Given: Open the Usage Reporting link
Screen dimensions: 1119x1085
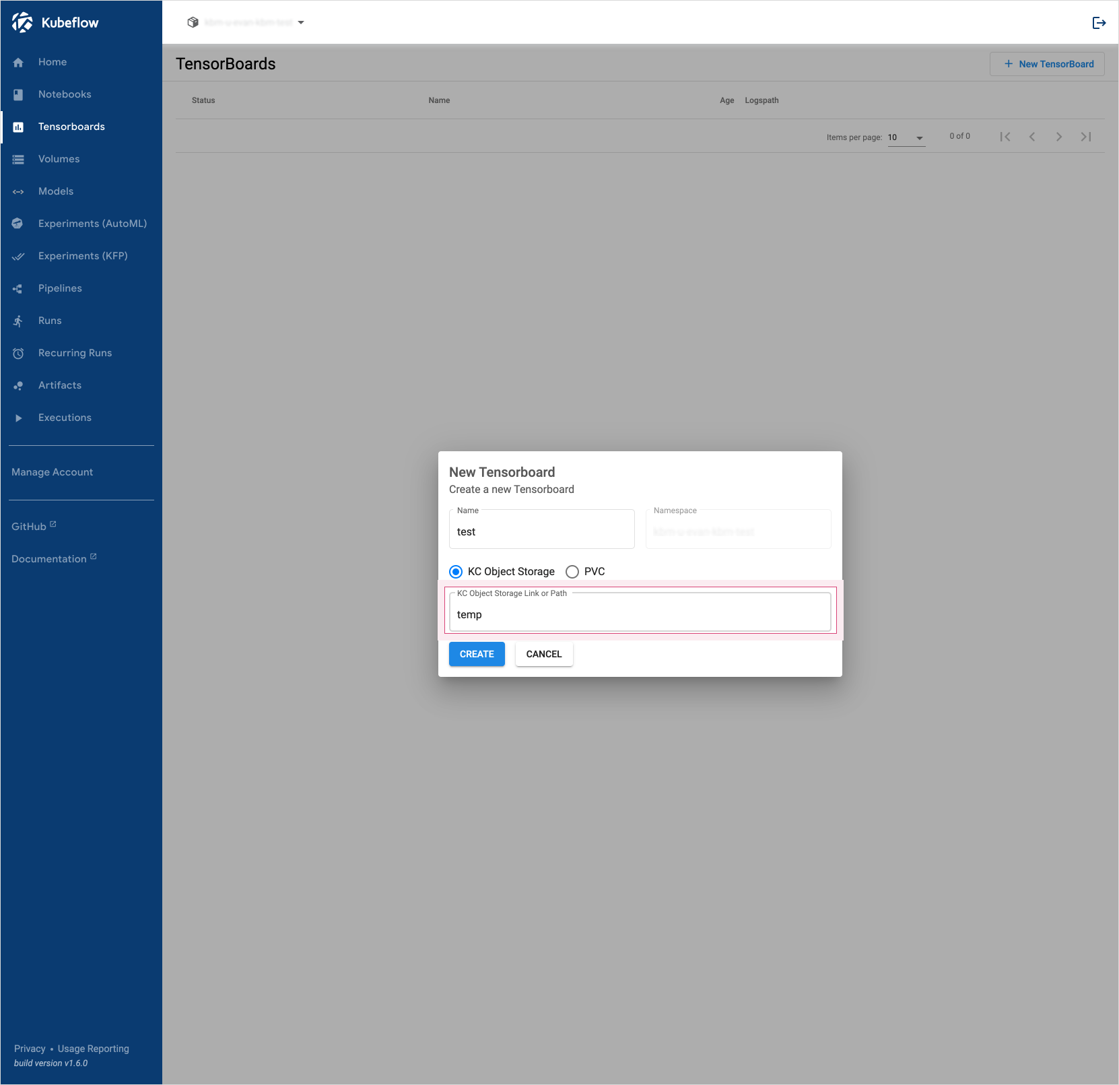Looking at the screenshot, I should tap(94, 1049).
